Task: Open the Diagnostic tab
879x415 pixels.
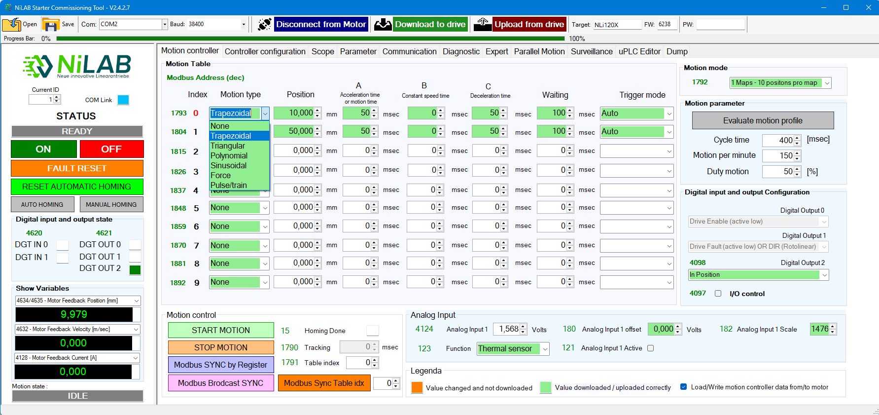Action: click(x=460, y=51)
